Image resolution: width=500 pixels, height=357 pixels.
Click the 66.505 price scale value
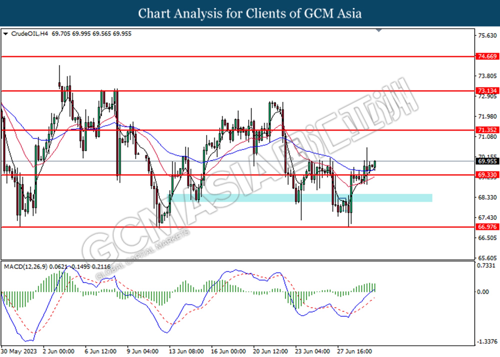487,238
